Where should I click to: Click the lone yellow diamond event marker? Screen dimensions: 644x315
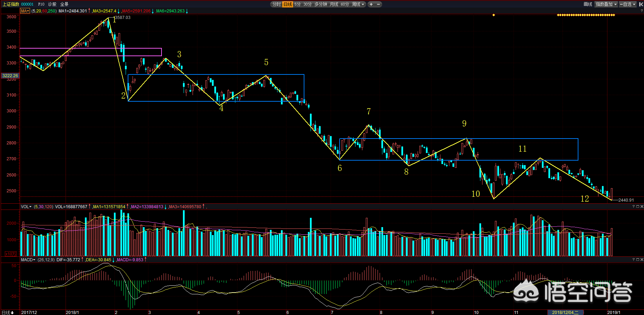tap(494, 15)
